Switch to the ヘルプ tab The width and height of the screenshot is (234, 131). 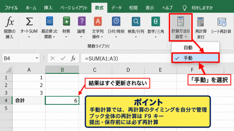click(x=167, y=8)
